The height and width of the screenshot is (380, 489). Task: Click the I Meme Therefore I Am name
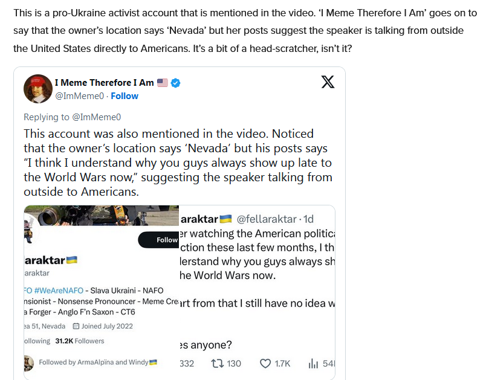[104, 83]
